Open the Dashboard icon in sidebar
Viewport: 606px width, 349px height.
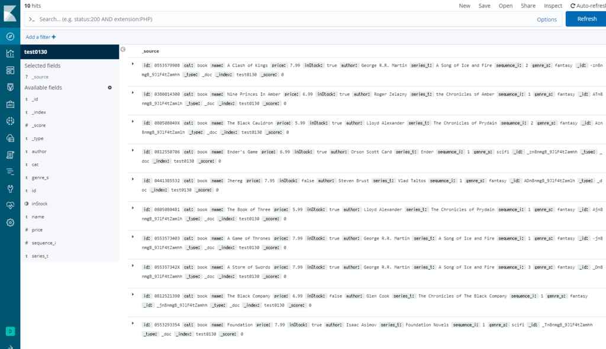pyautogui.click(x=10, y=70)
